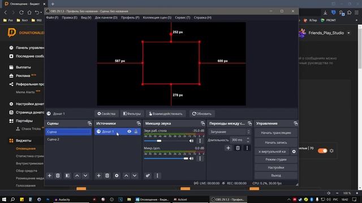Configure virtual camera gear icon
The image size is (362, 203).
click(x=294, y=152)
